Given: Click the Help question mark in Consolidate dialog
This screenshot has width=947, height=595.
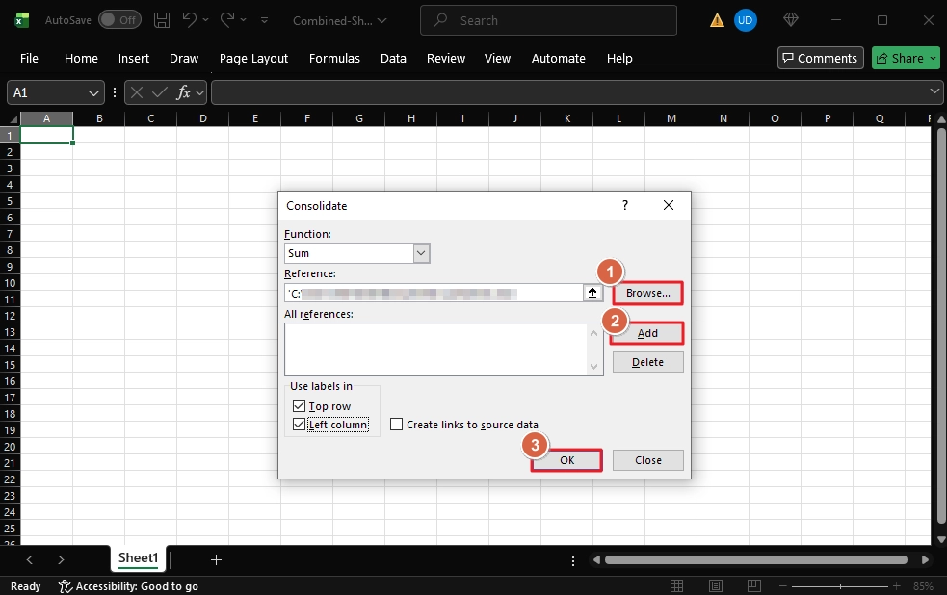Looking at the screenshot, I should click(624, 205).
